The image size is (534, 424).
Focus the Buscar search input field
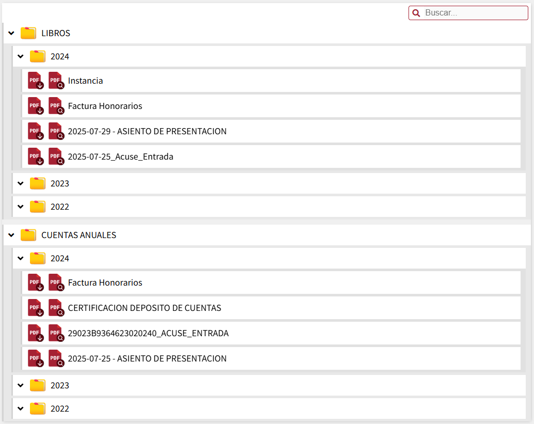(473, 13)
